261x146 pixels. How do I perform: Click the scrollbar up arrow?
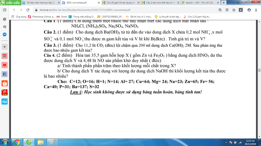tap(259, 22)
